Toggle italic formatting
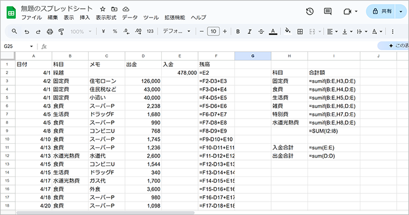 point(249,32)
